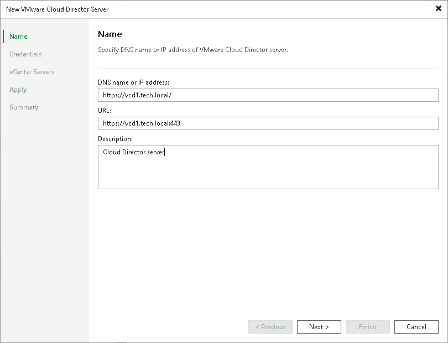Viewport: 448px width, 343px height.
Task: Click the disabled Finish button
Action: [x=367, y=327]
